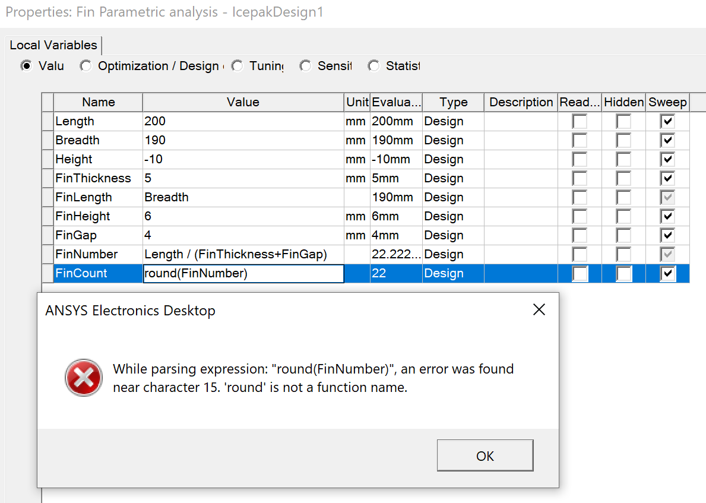Click the red error icon in dialog
This screenshot has width=706, height=503.
pyautogui.click(x=84, y=378)
